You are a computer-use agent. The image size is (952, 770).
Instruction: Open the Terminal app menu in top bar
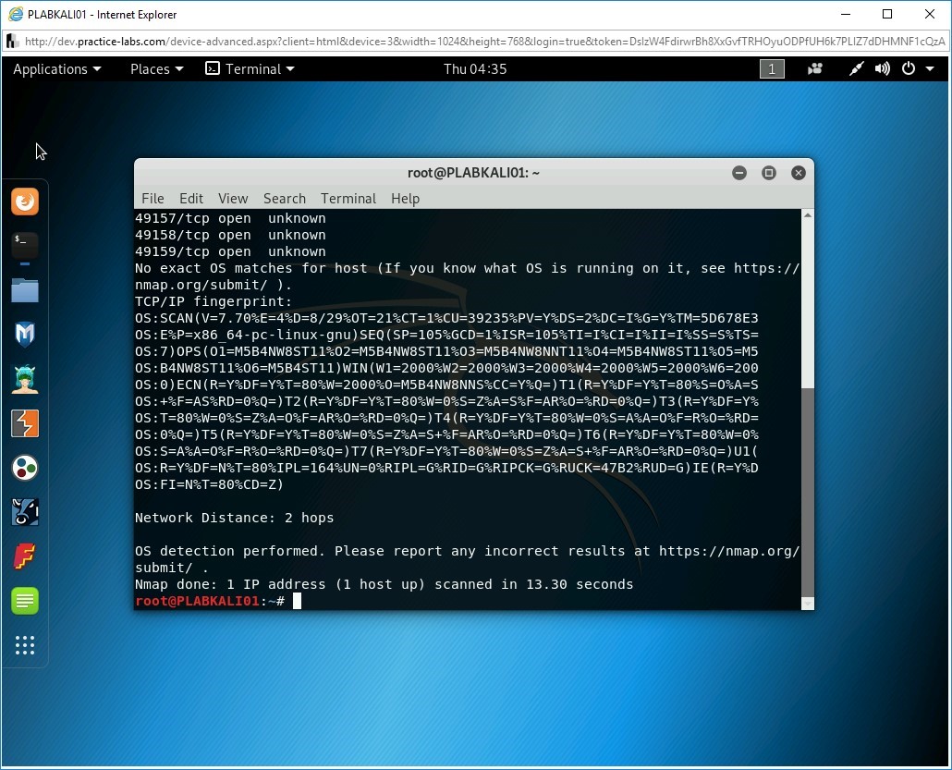pos(250,69)
